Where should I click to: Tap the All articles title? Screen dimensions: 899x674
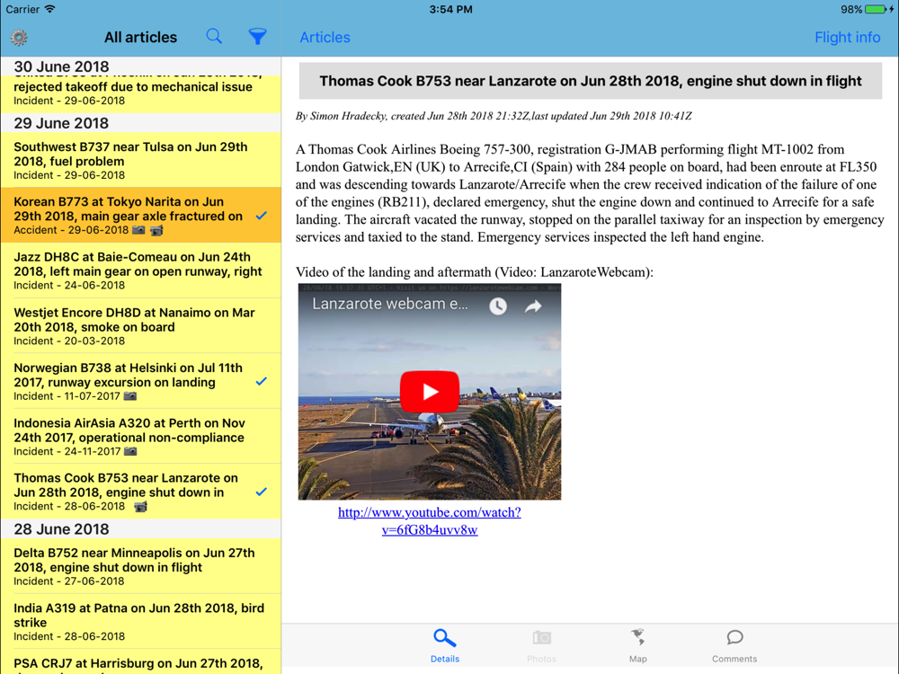[x=140, y=37]
